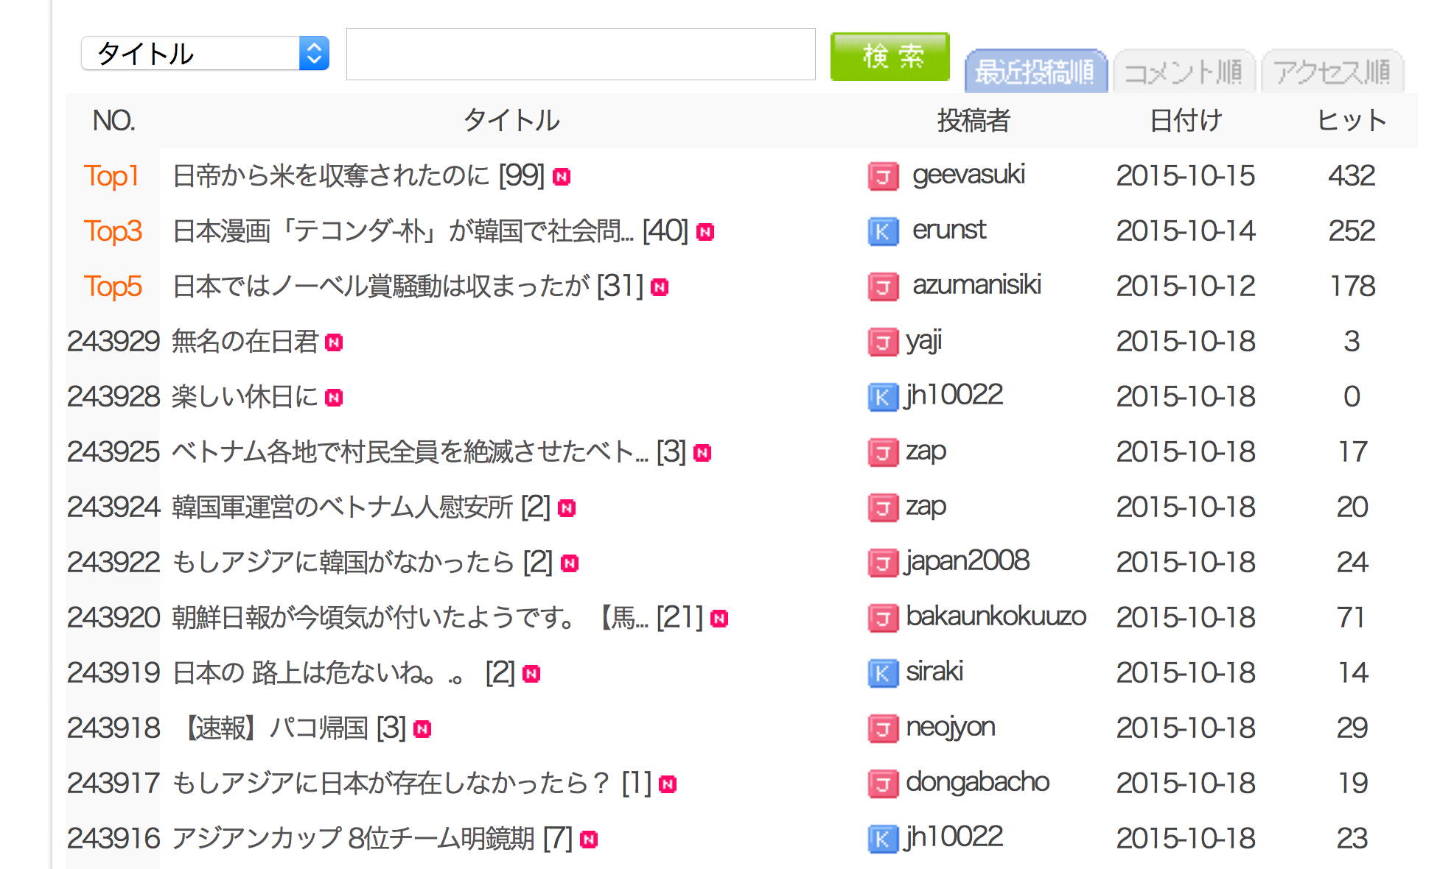1440x869 pixels.
Task: Switch to the アクセス順 tab
Action: tap(1332, 72)
